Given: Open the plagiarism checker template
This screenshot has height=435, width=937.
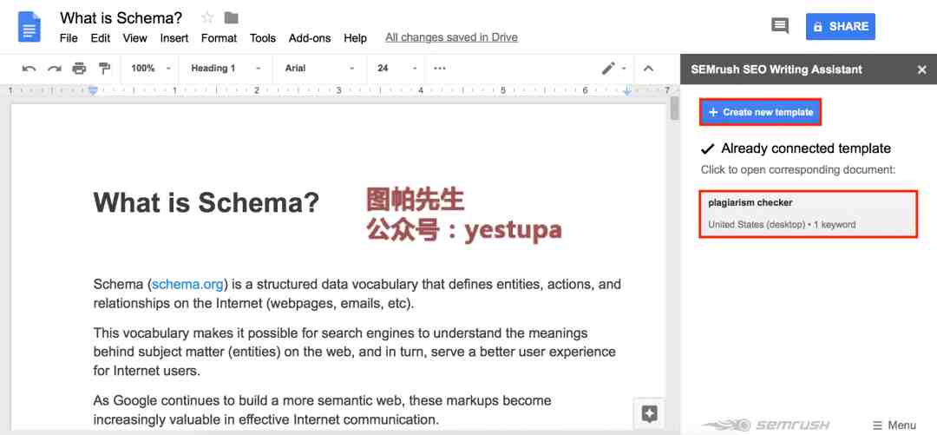Looking at the screenshot, I should point(808,214).
